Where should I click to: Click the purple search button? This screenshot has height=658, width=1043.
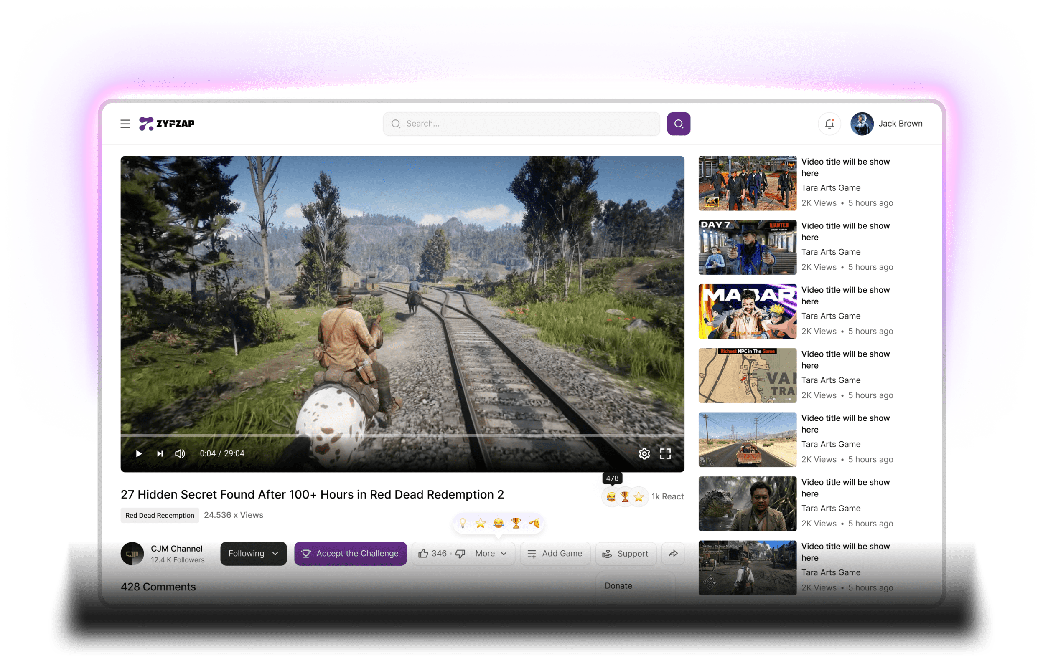pyautogui.click(x=678, y=124)
